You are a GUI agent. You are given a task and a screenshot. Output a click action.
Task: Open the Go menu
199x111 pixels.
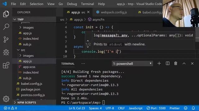tap(61, 4)
